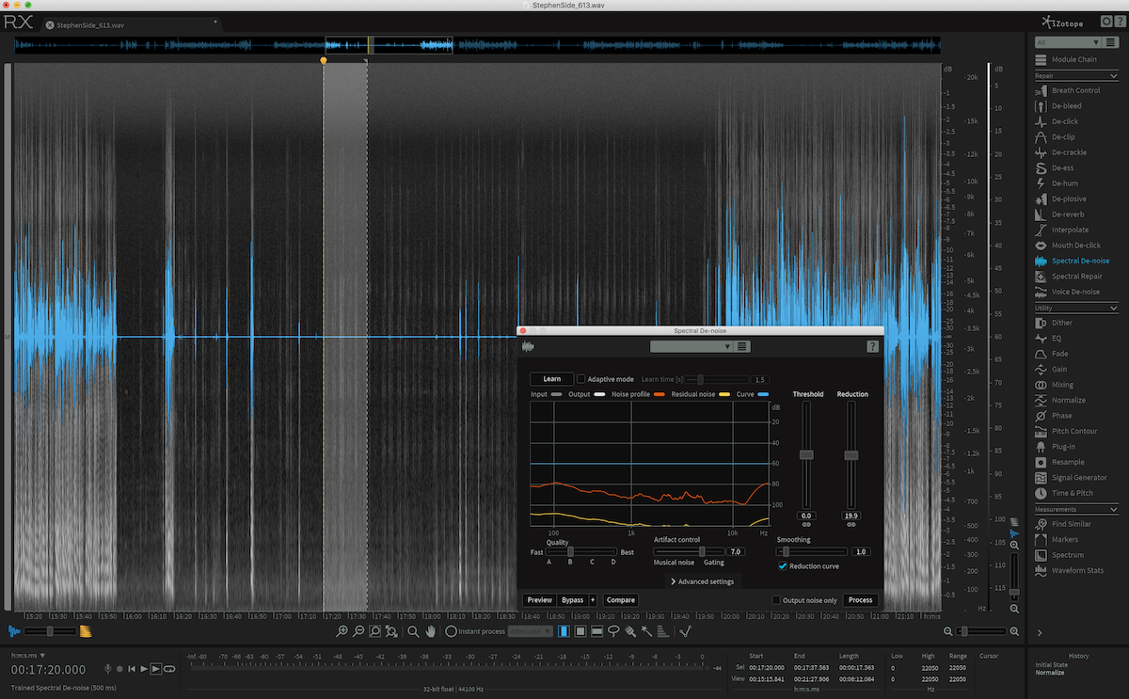Adjust the Threshold slider handle
The width and height of the screenshot is (1129, 699).
[805, 454]
